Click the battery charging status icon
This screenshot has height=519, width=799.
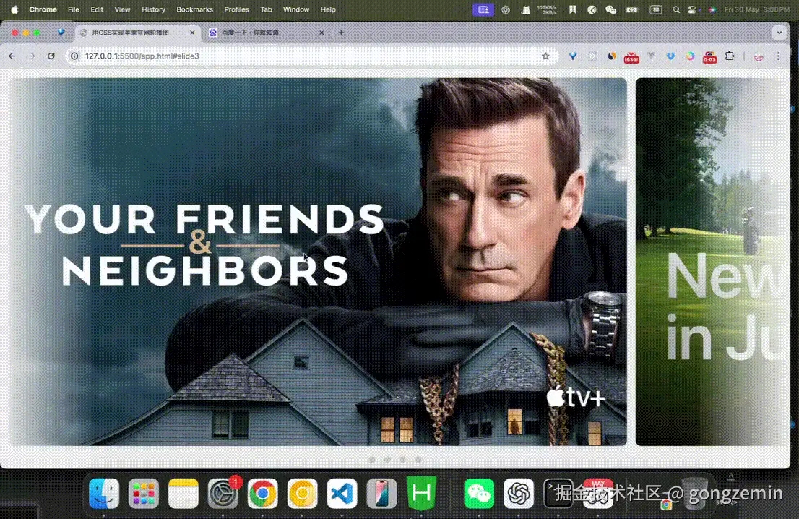[x=632, y=9]
